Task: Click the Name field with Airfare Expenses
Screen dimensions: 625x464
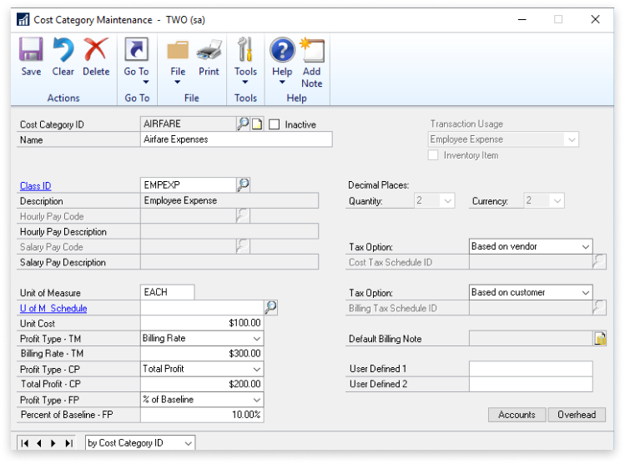Action: coord(236,139)
